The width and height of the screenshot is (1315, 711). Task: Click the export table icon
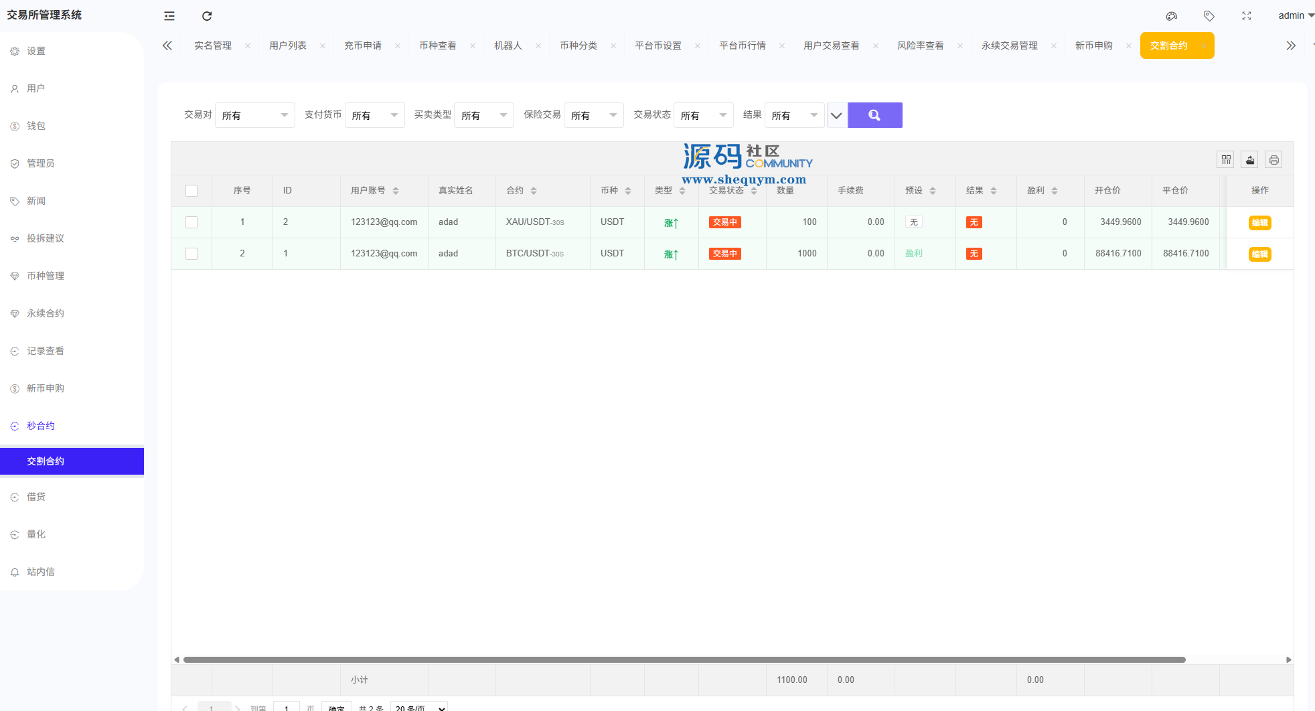(x=1250, y=160)
